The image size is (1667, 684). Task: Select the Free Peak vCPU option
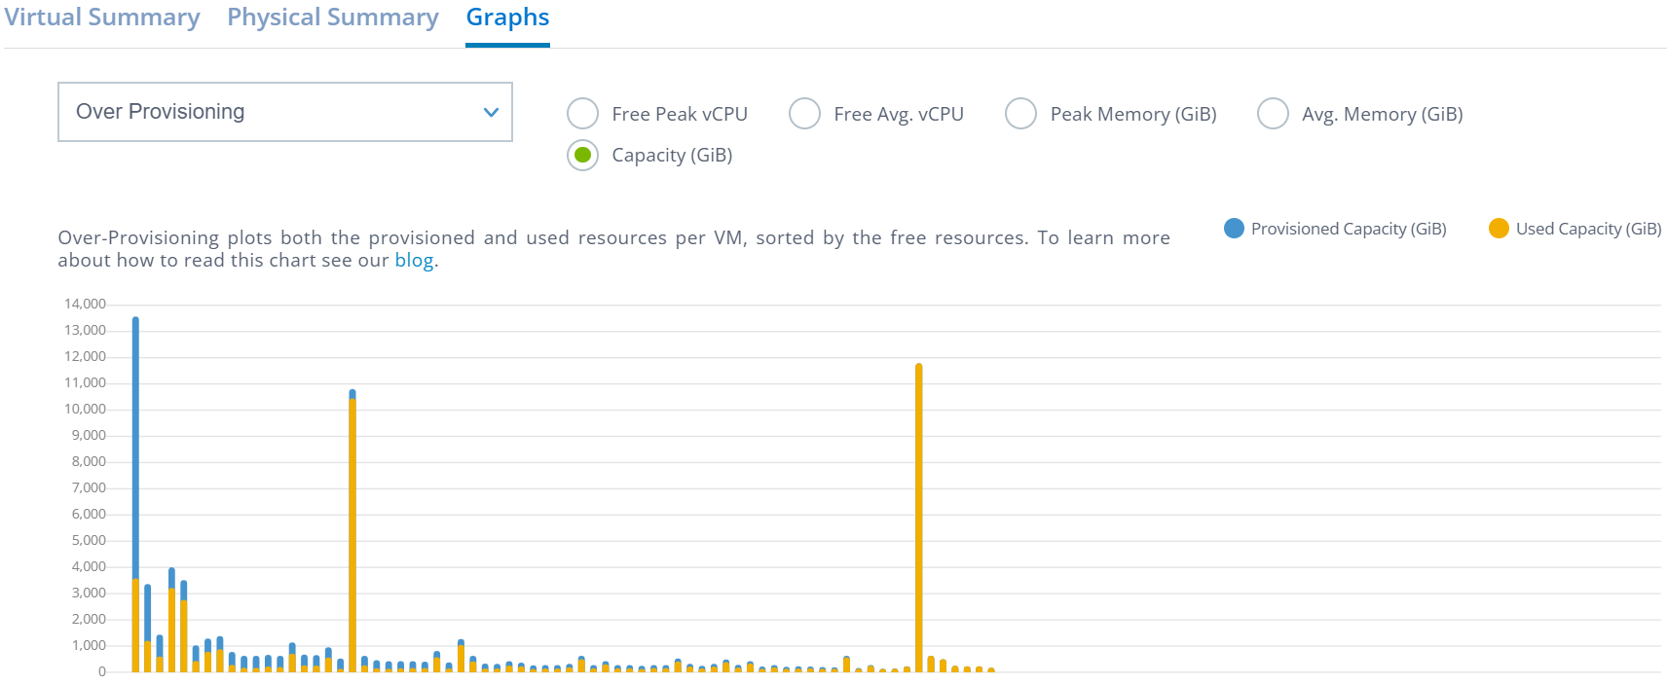click(581, 113)
